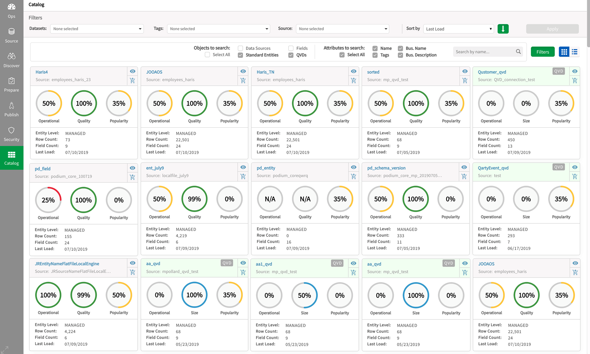Open the pd_field dataset details
Screen dimensions: 590x354
(42, 168)
